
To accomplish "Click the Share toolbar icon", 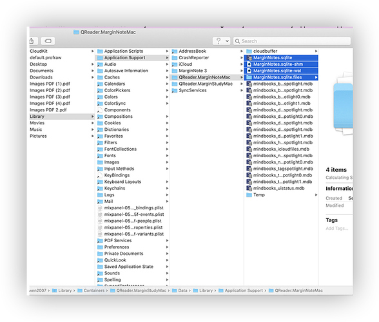I will pos(33,41).
